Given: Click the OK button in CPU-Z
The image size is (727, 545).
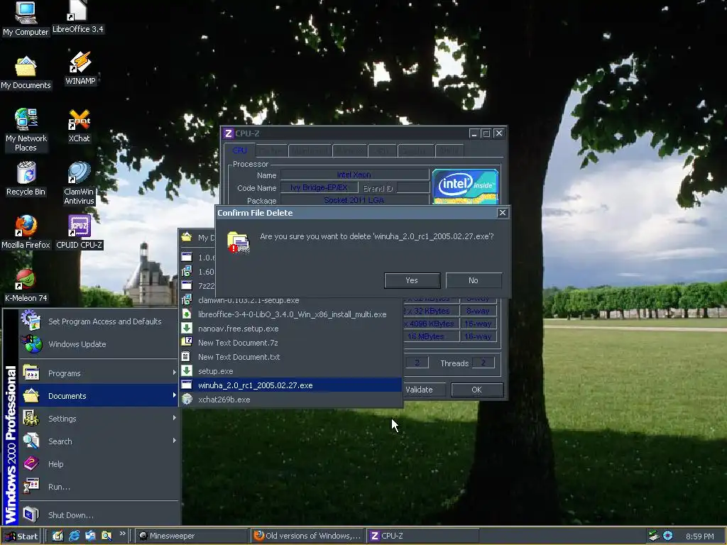Looking at the screenshot, I should click(x=476, y=390).
